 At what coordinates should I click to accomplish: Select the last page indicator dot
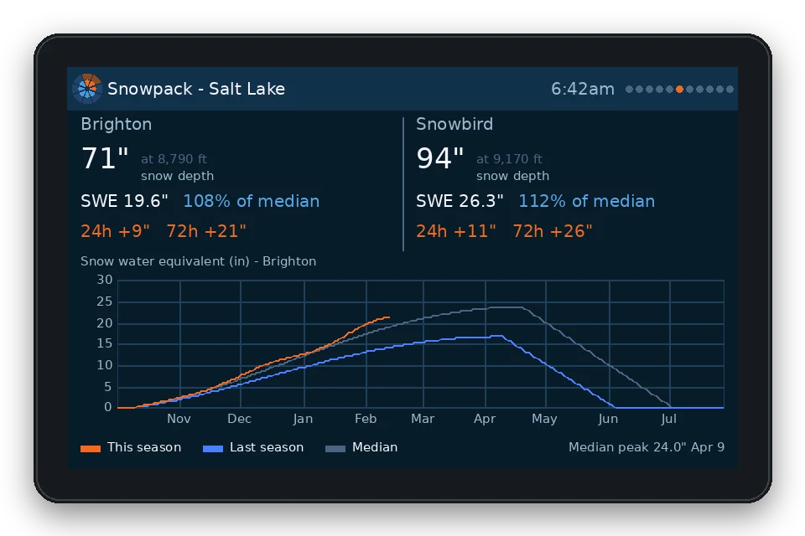[x=730, y=90]
